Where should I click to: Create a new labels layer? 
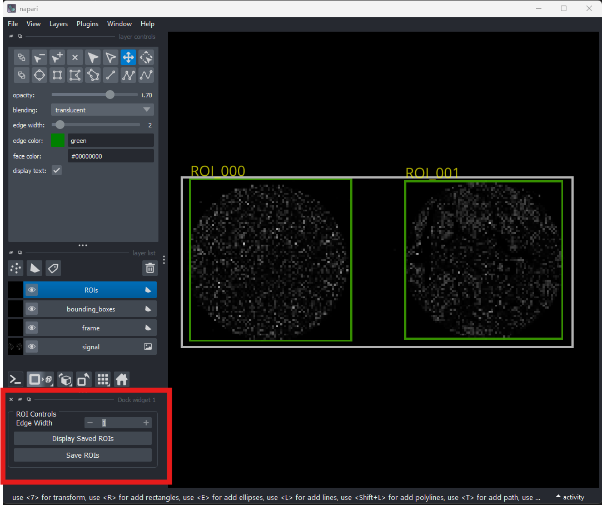click(53, 269)
